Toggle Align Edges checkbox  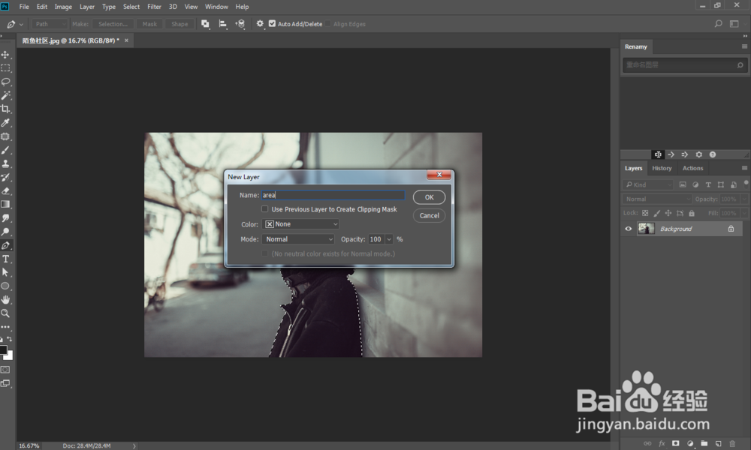(x=328, y=23)
